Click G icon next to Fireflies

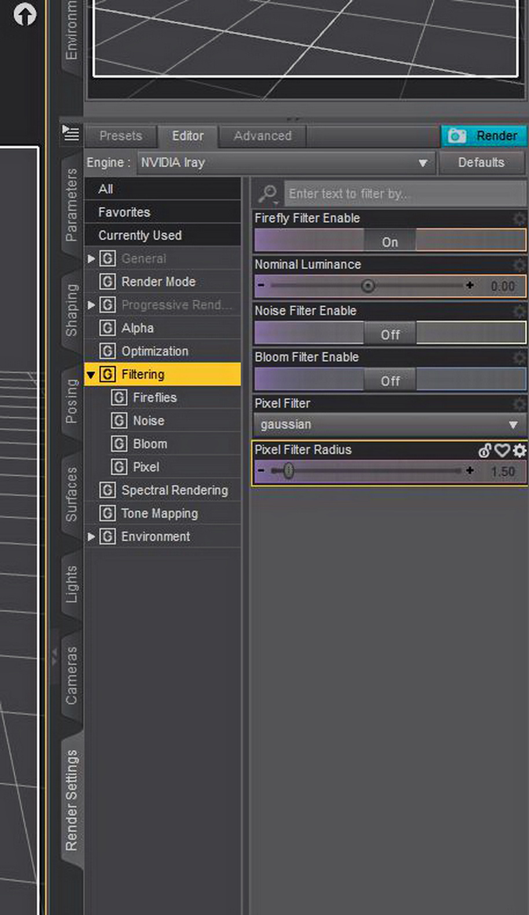pos(119,397)
